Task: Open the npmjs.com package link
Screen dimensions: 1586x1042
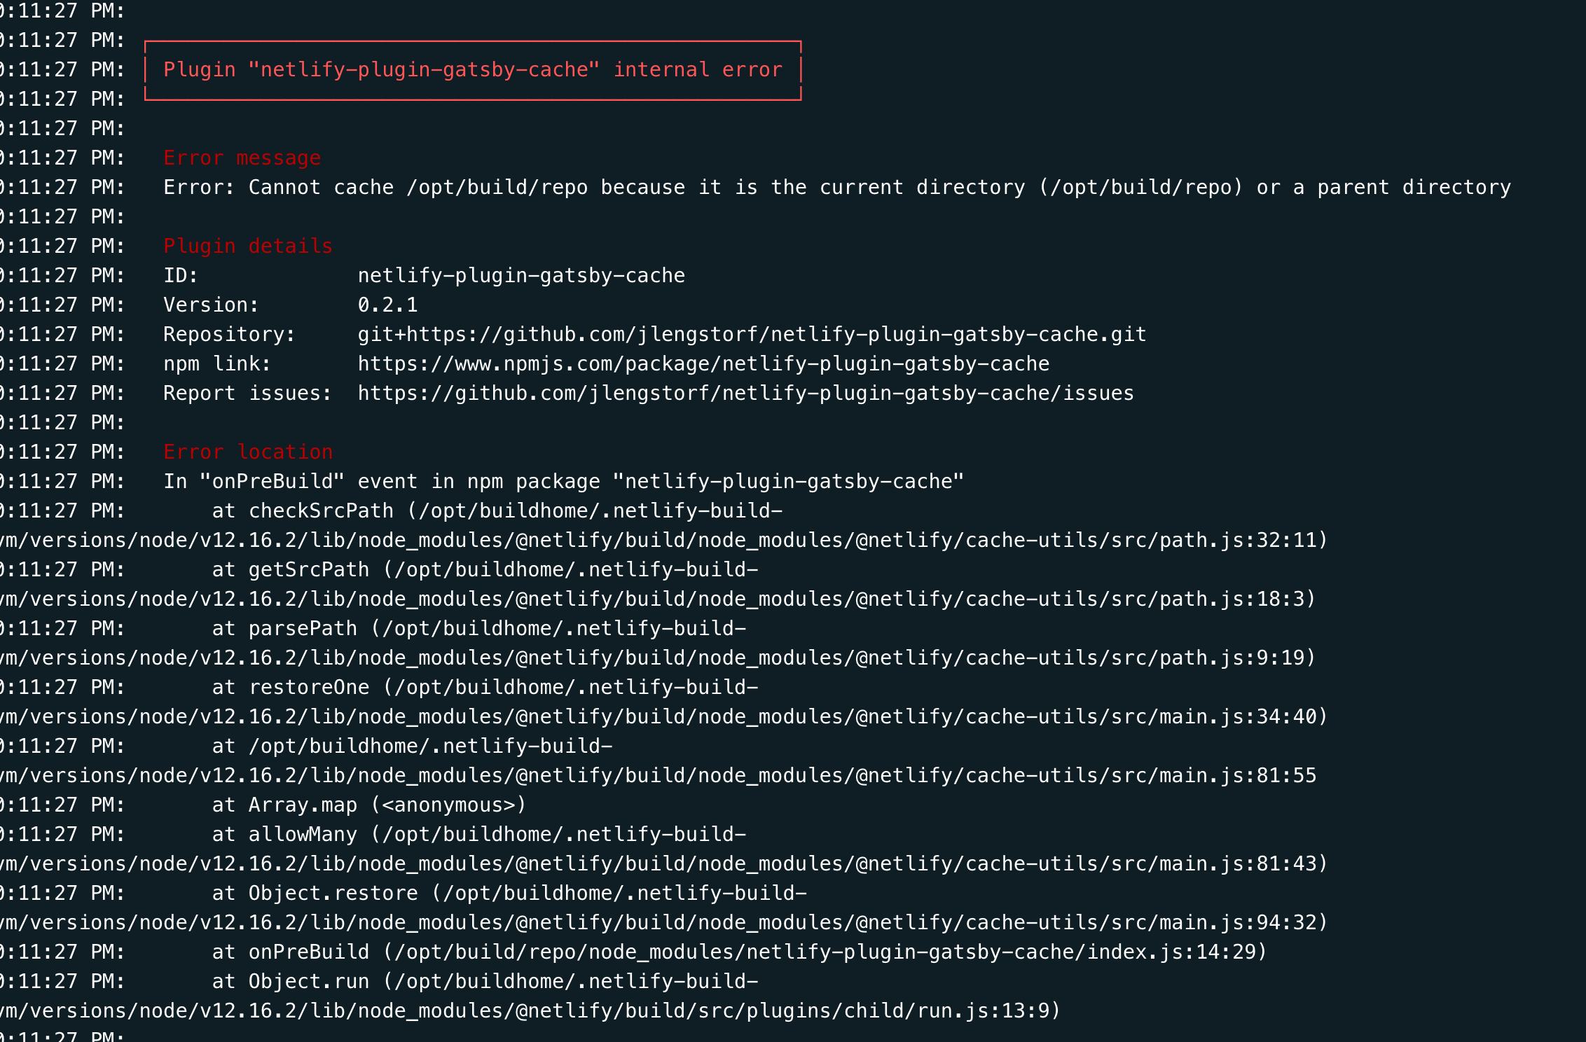Action: pyautogui.click(x=703, y=364)
